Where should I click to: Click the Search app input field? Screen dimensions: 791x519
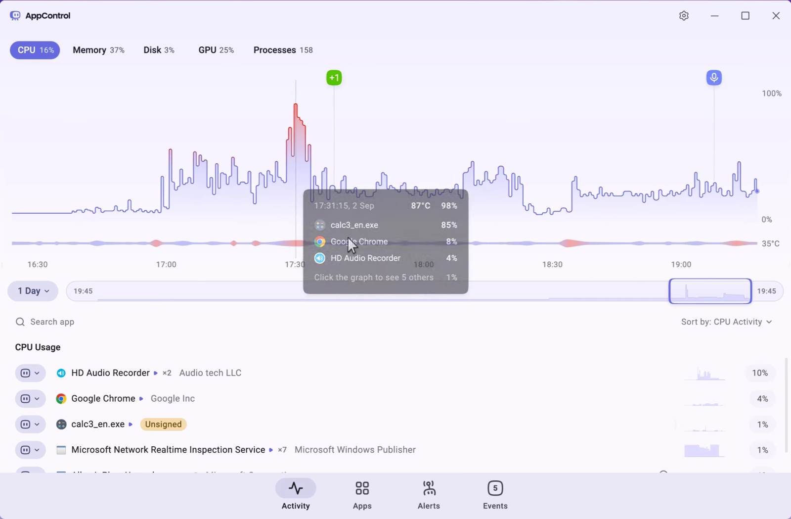click(x=51, y=322)
